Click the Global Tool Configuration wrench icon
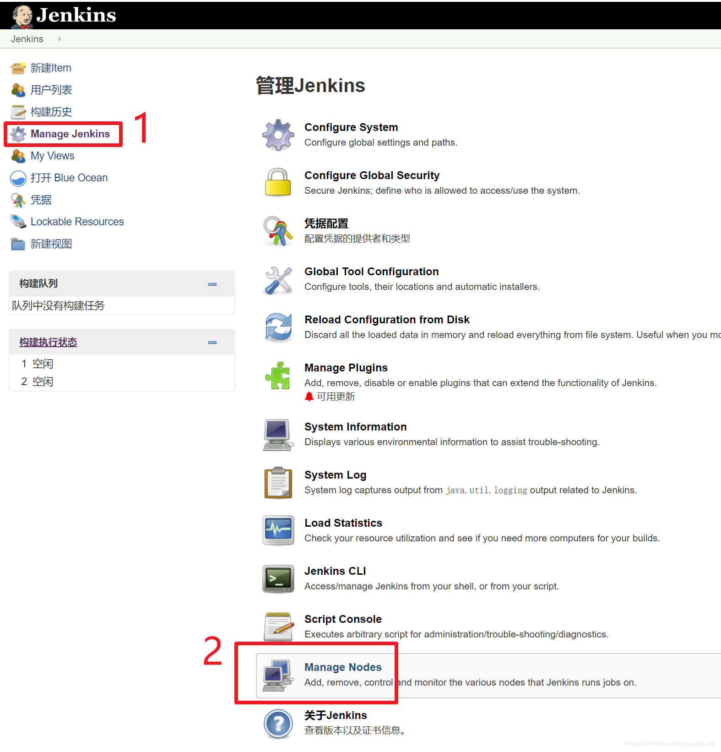Image resolution: width=721 pixels, height=752 pixels. 278,280
